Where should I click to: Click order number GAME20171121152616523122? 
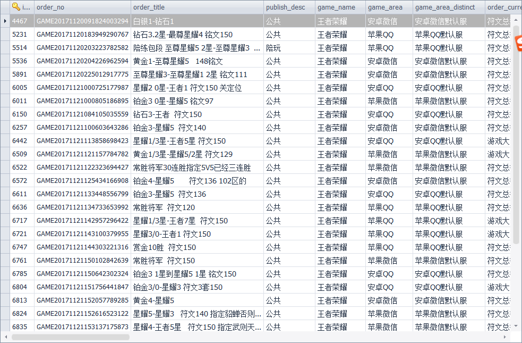[82, 314]
